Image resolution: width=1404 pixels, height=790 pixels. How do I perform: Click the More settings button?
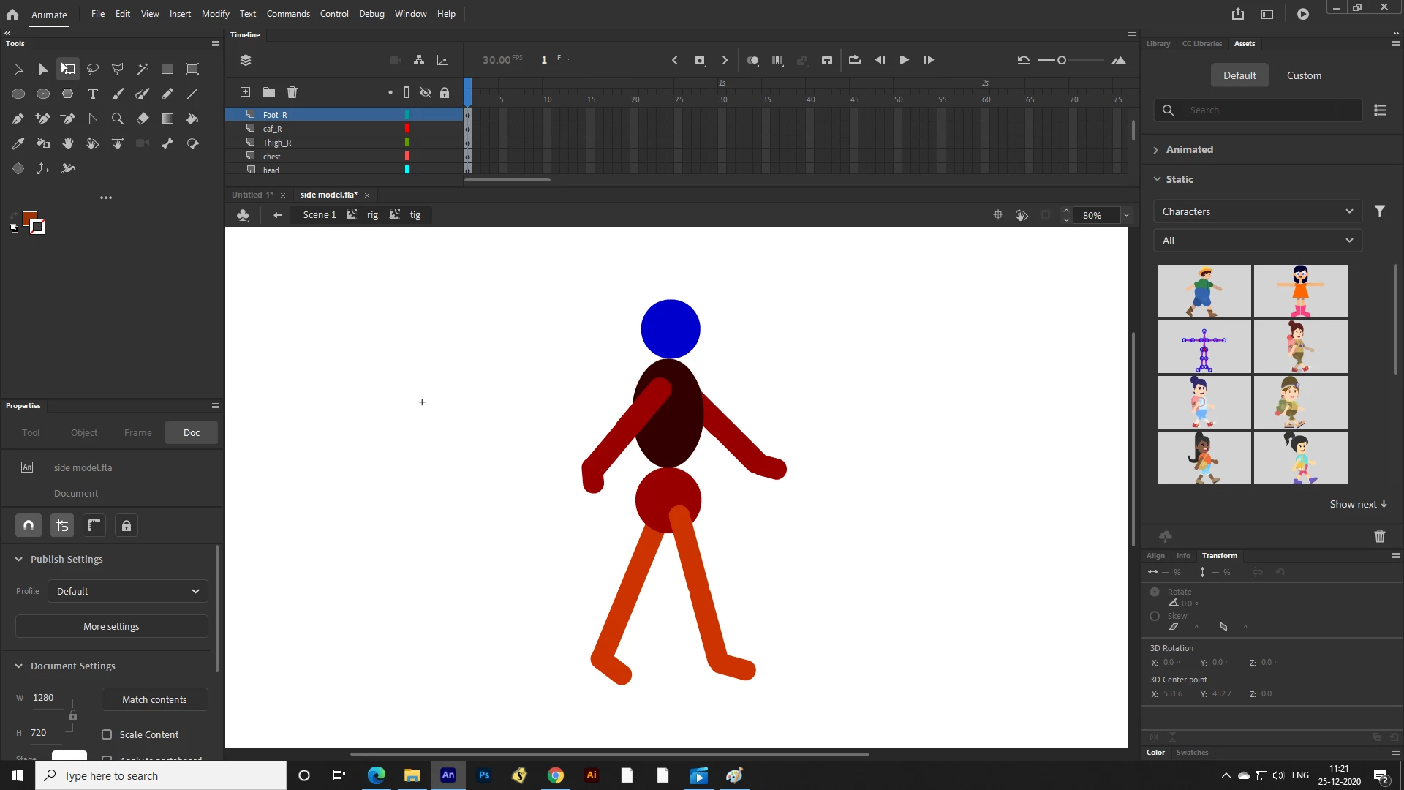[111, 626]
